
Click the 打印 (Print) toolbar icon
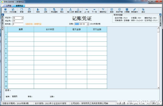[x=5, y=11]
